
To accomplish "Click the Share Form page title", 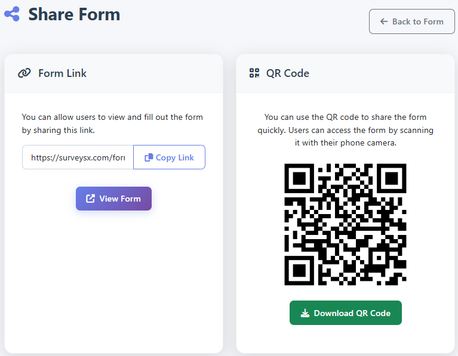I will point(74,14).
